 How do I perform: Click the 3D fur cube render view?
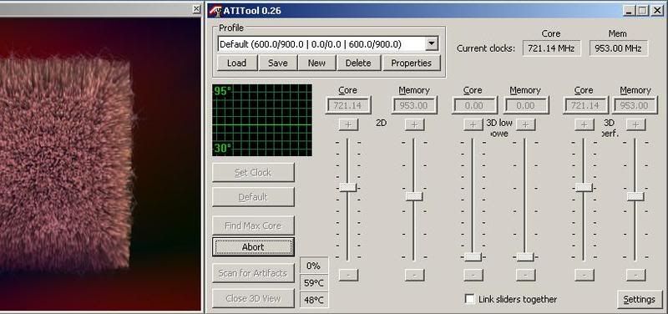coord(100,164)
